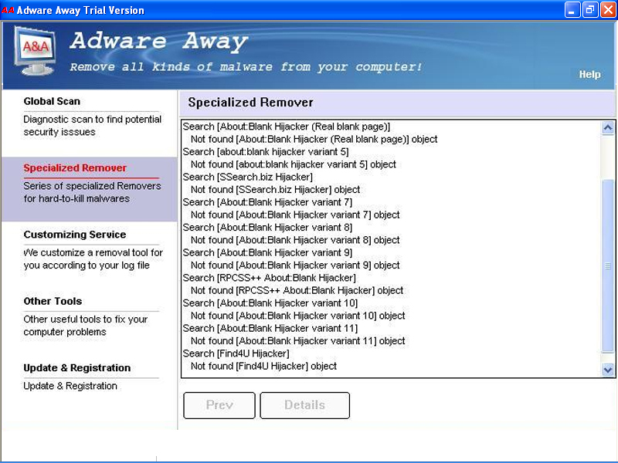Select log line 'Search [Find4U Hijacker]'
618x463 pixels.
(236, 353)
